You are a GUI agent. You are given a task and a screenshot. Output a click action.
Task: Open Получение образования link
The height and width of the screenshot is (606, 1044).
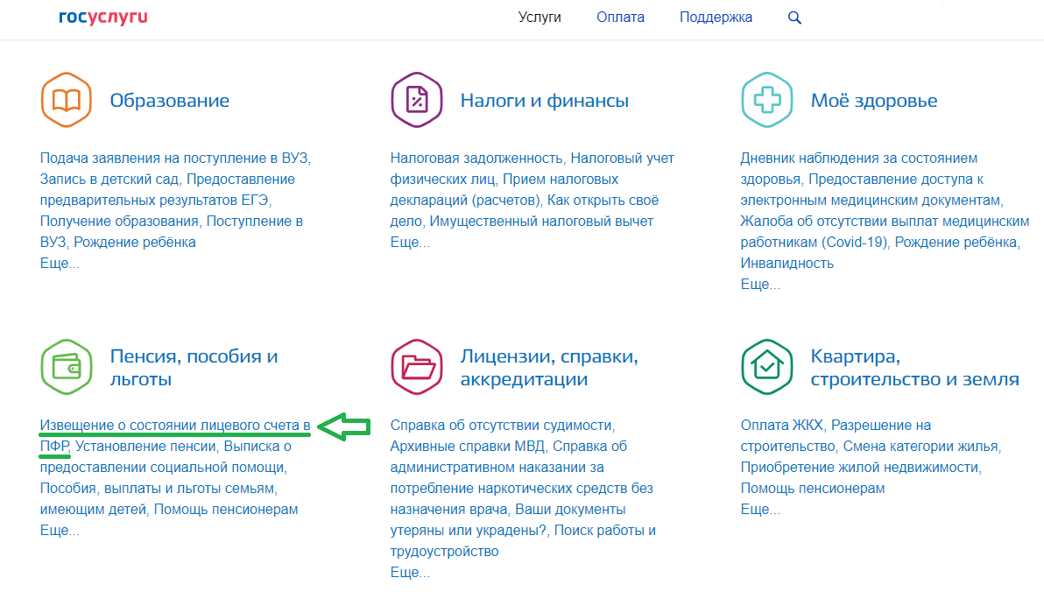119,221
